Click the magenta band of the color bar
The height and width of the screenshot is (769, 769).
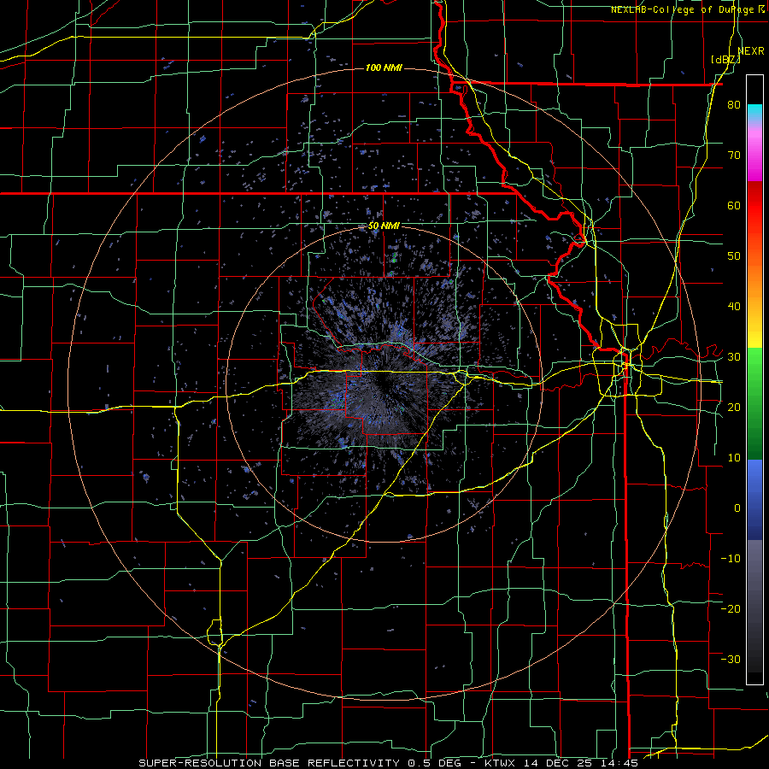tap(754, 155)
